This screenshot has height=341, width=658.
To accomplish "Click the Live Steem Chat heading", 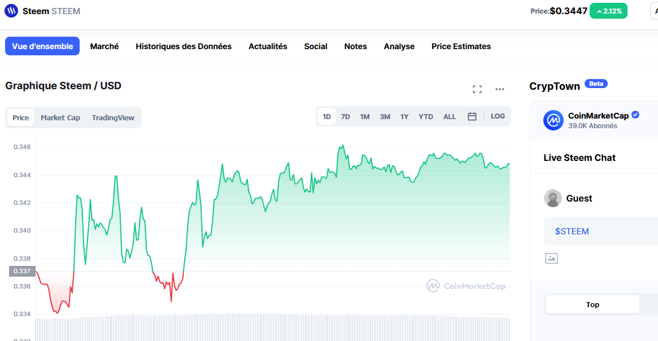I will (x=579, y=158).
